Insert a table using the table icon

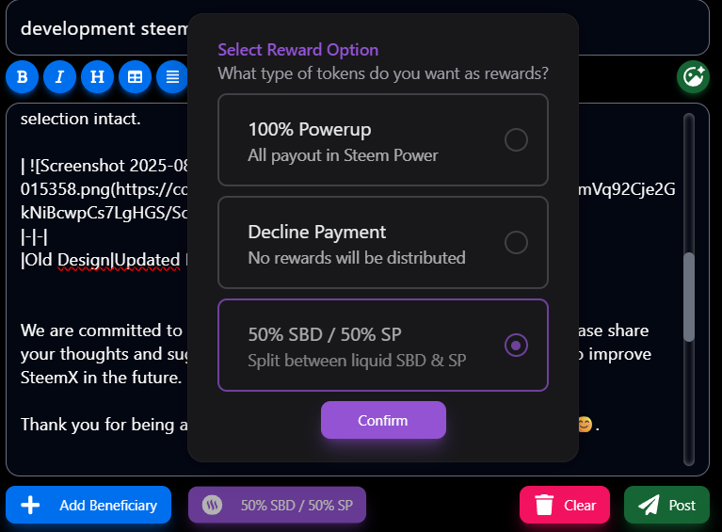(135, 77)
